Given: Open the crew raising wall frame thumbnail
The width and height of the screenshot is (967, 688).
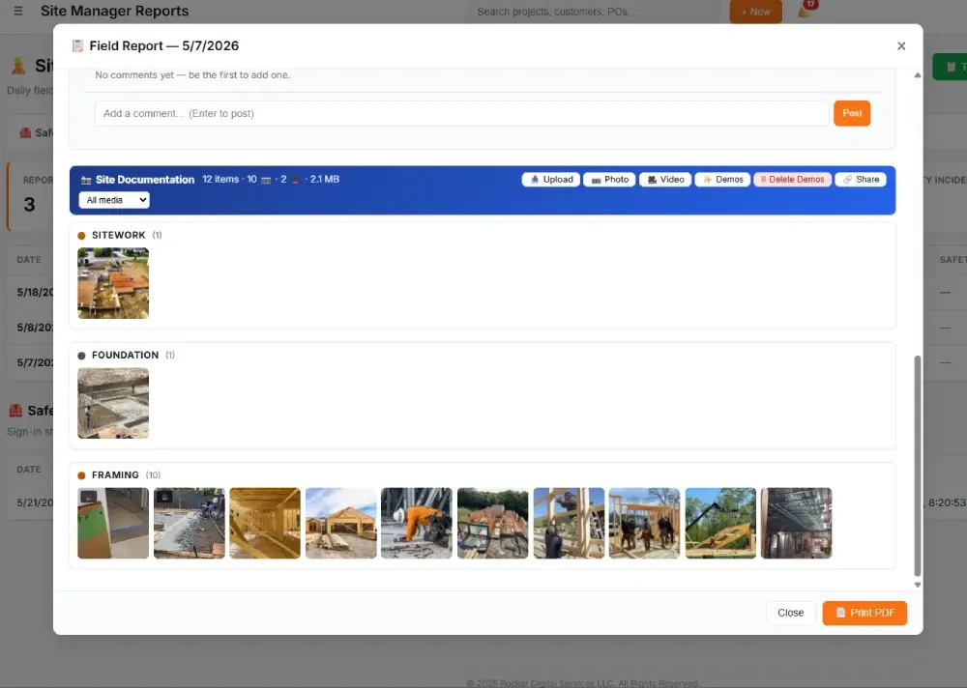Looking at the screenshot, I should coord(644,524).
